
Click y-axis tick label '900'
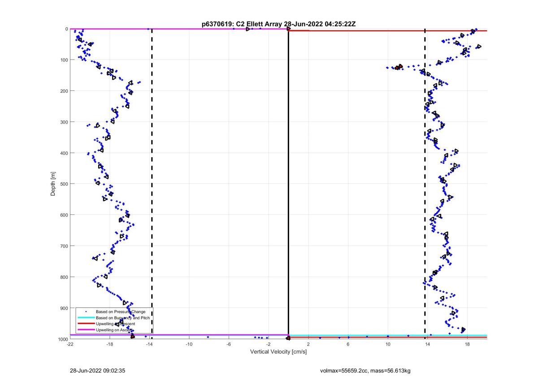64,308
